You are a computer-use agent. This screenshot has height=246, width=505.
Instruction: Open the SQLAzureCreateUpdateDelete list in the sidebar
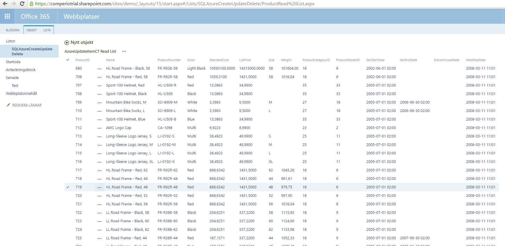[32, 51]
